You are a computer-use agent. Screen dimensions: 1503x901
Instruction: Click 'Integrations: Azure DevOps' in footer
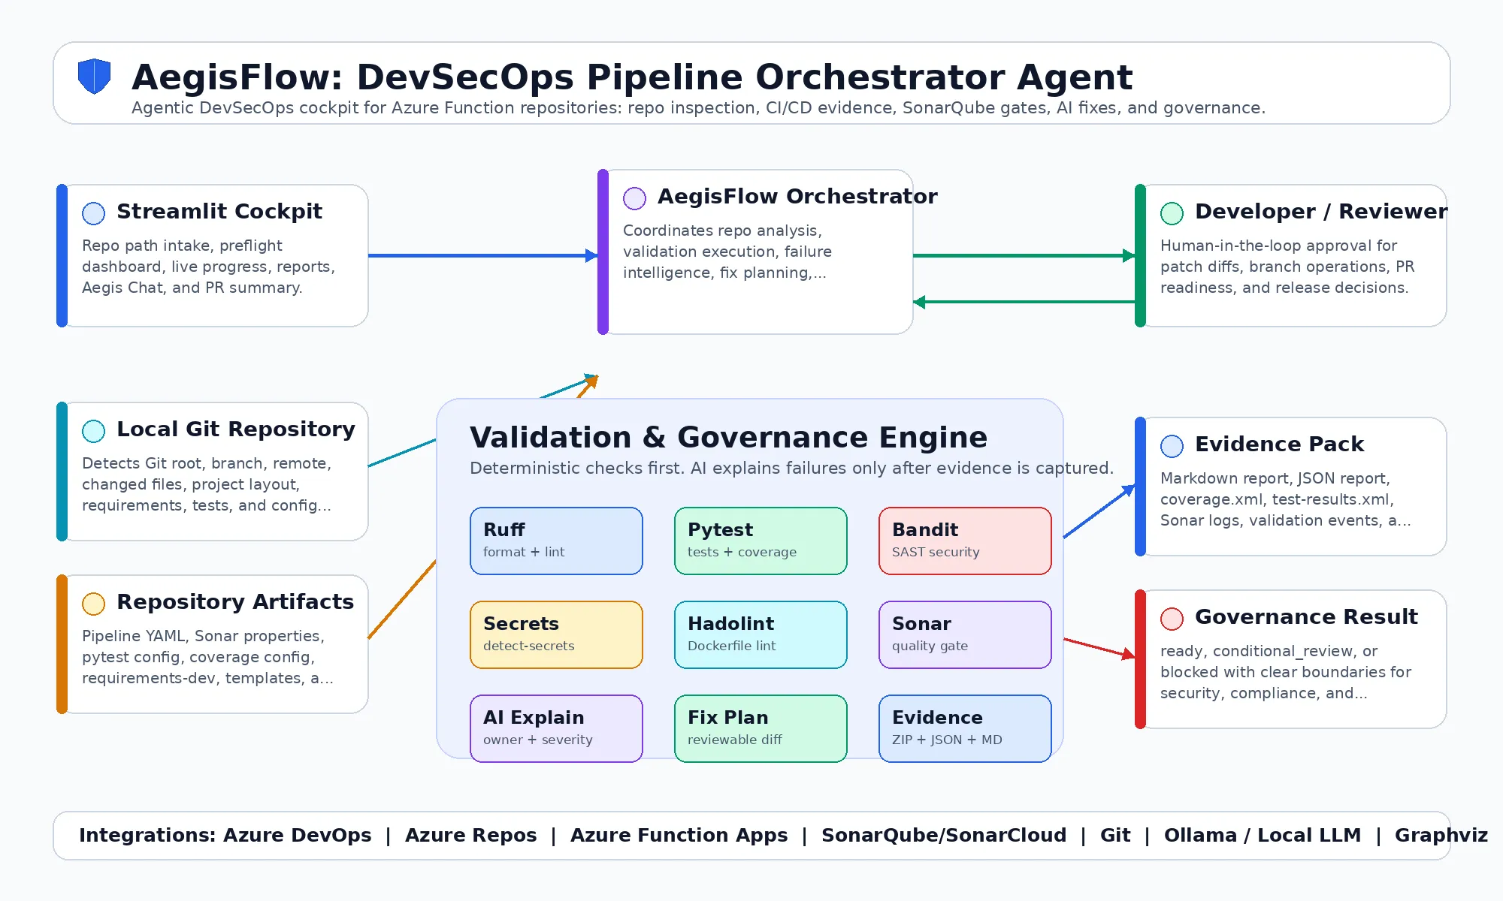(x=225, y=836)
